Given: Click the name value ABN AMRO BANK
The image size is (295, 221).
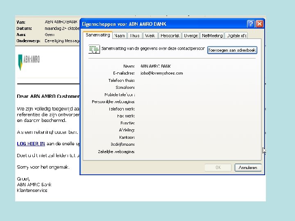Looking at the screenshot, I should tap(156, 66).
